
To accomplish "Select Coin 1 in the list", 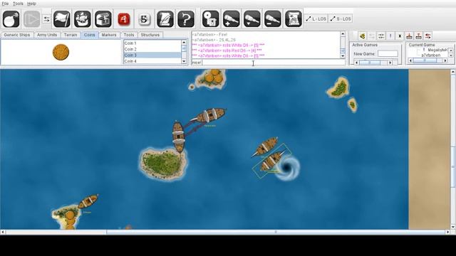I will point(152,43).
